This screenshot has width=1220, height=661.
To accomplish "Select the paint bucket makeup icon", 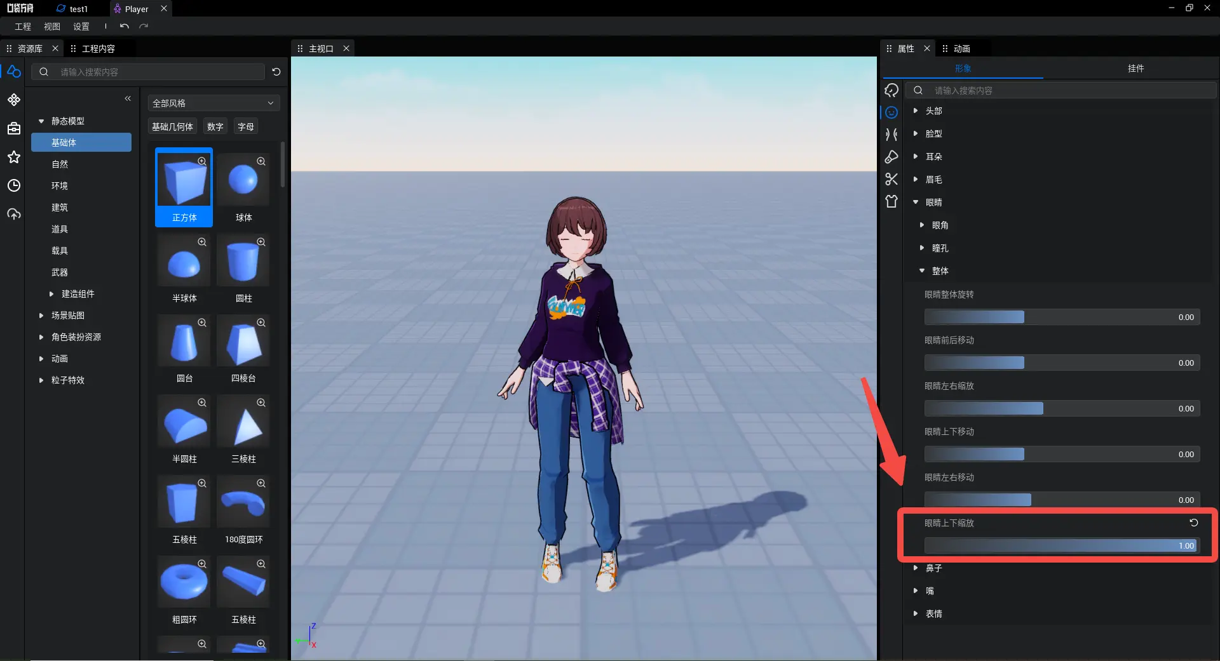I will pyautogui.click(x=891, y=157).
